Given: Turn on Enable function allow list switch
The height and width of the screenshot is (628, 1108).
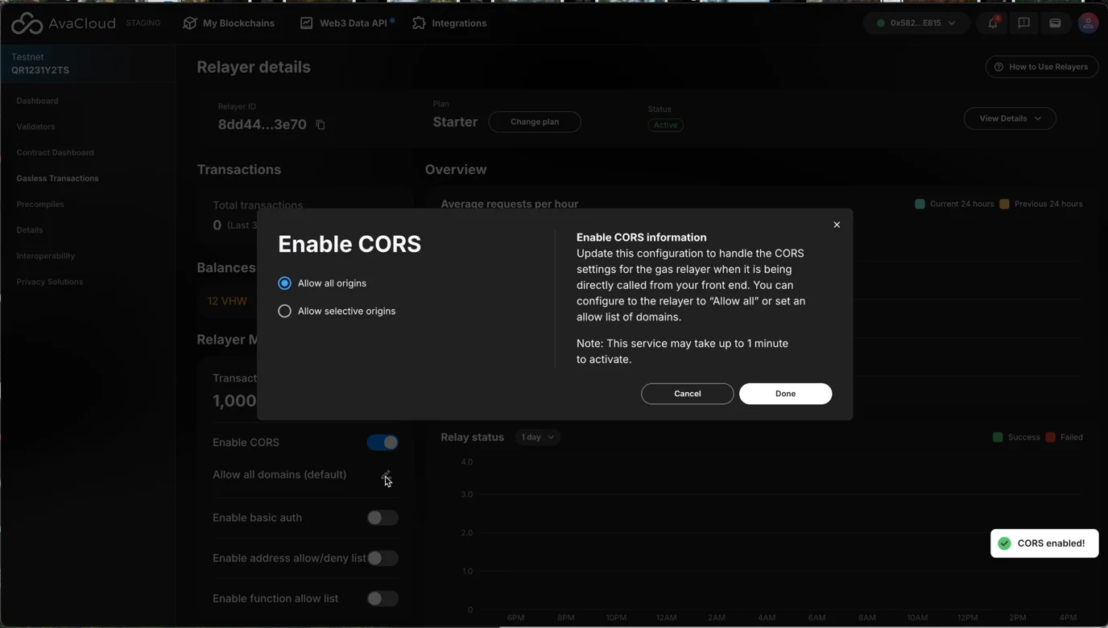Looking at the screenshot, I should click(x=382, y=598).
